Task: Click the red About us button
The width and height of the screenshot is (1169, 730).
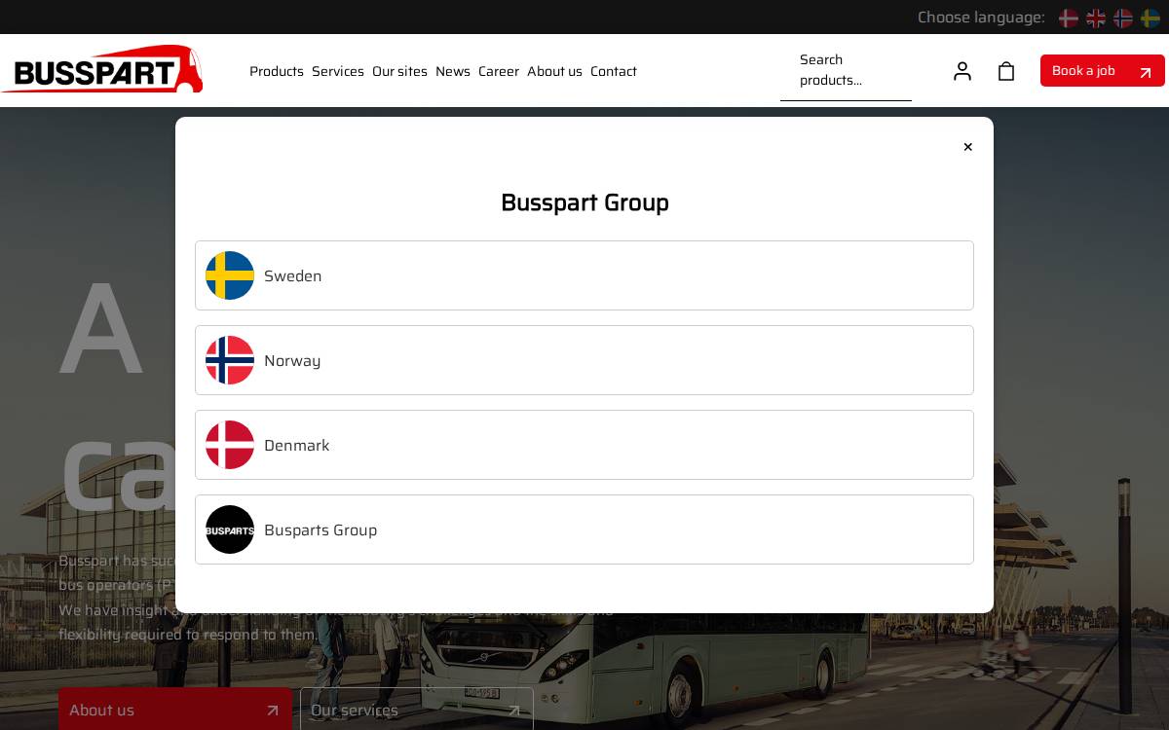Action: coord(175,710)
